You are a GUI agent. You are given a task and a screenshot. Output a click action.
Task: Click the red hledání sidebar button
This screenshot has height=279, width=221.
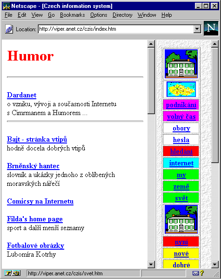pyautogui.click(x=181, y=151)
